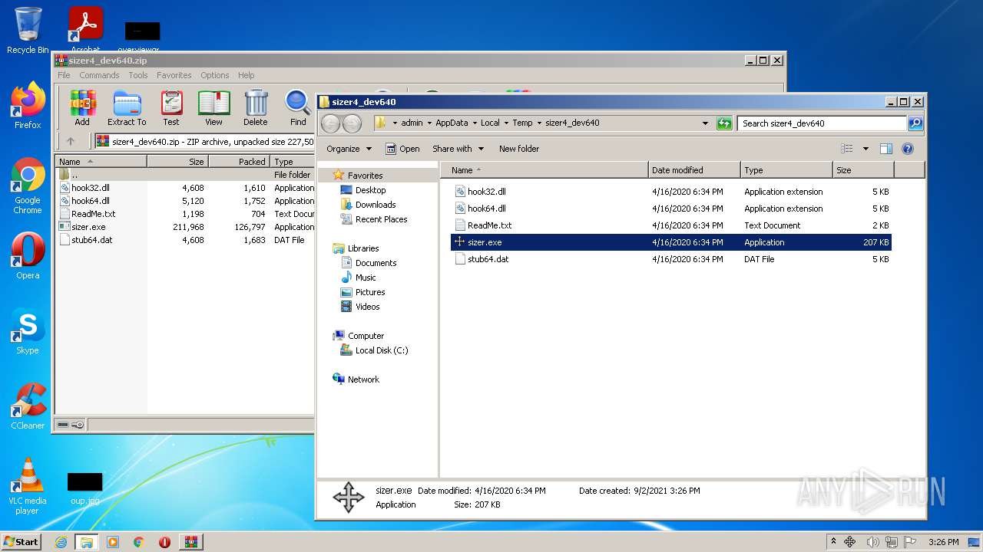Viewport: 983px width, 552px height.
Task: Select Downloads in navigation pane
Action: tap(376, 205)
